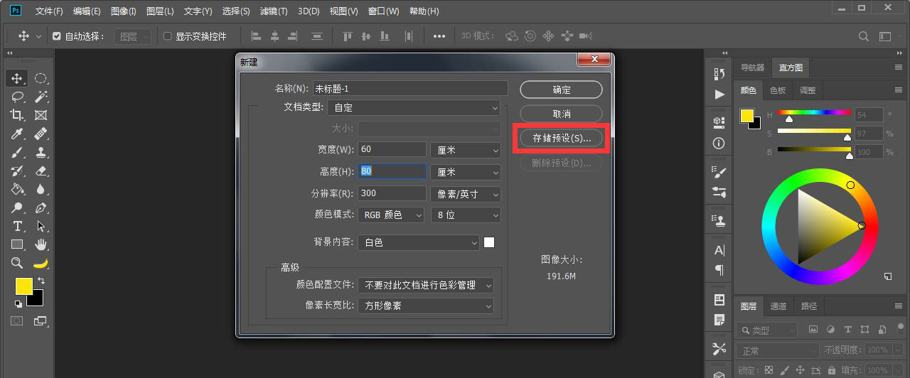Open the pixel aspect ratio (方形像素) dropdown
910x378 pixels.
click(x=426, y=306)
